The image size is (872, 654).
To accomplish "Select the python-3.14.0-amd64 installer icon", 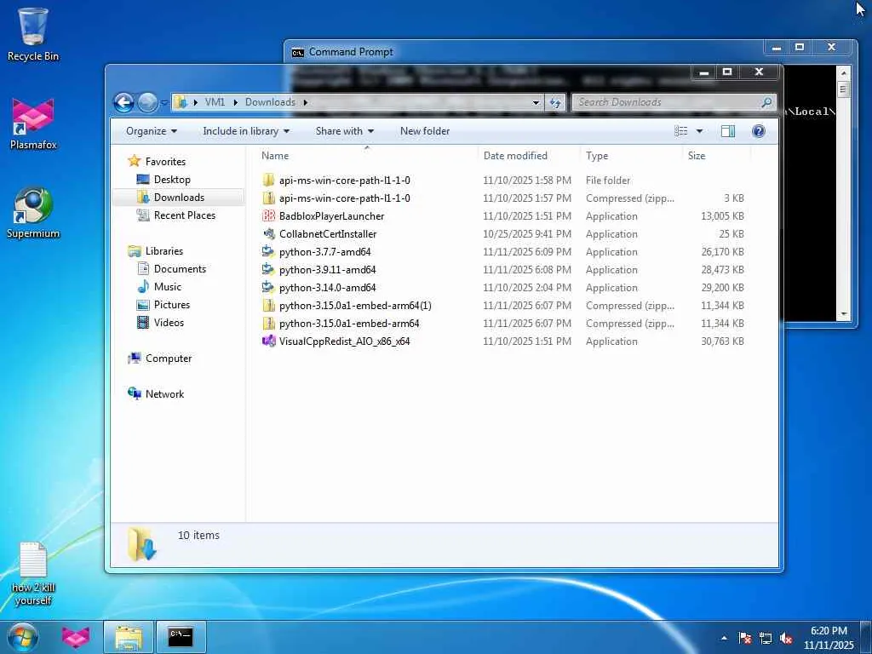I will pyautogui.click(x=268, y=288).
